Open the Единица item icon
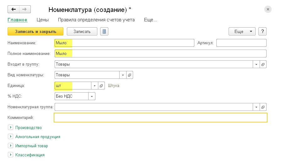The image size is (281, 162). click(x=101, y=86)
